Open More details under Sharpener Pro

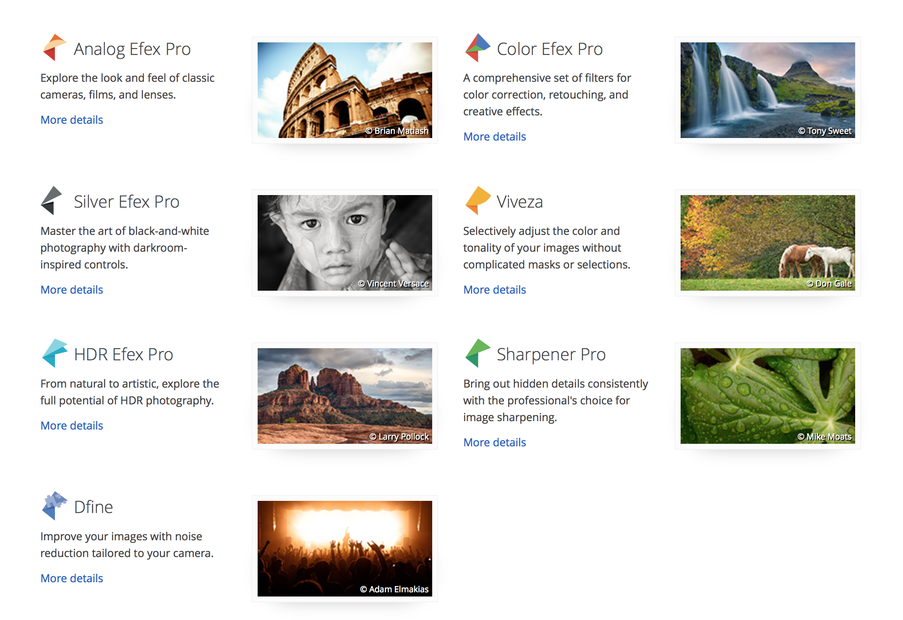click(x=494, y=443)
